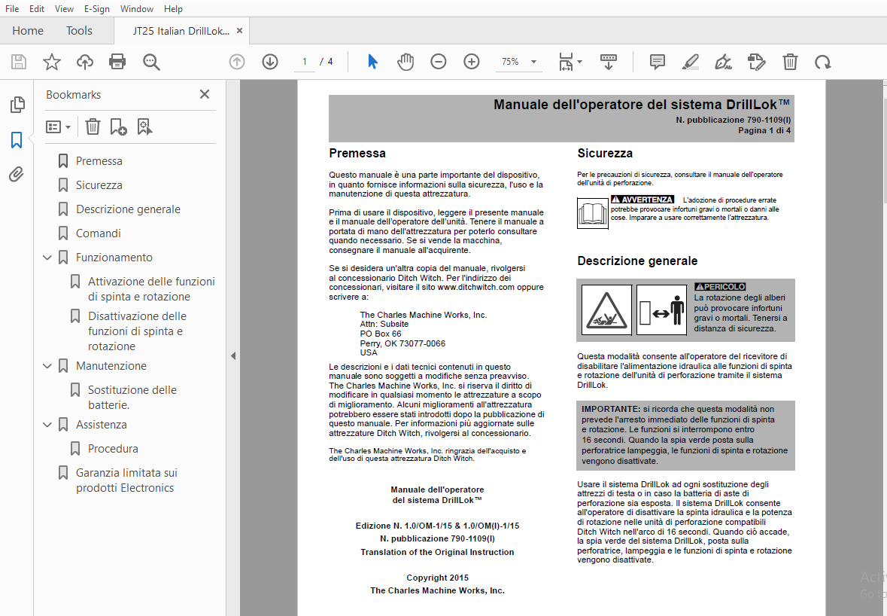Screen dimensions: 887x616
Task: Find current bookmark icon
Action: tap(144, 127)
